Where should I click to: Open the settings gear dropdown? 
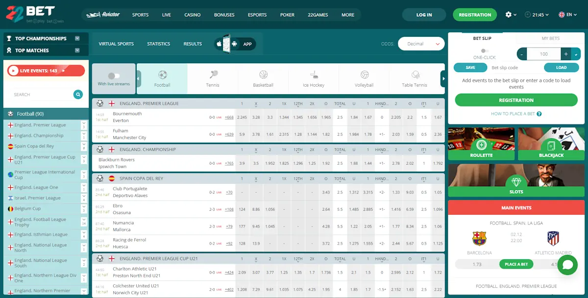coord(510,14)
